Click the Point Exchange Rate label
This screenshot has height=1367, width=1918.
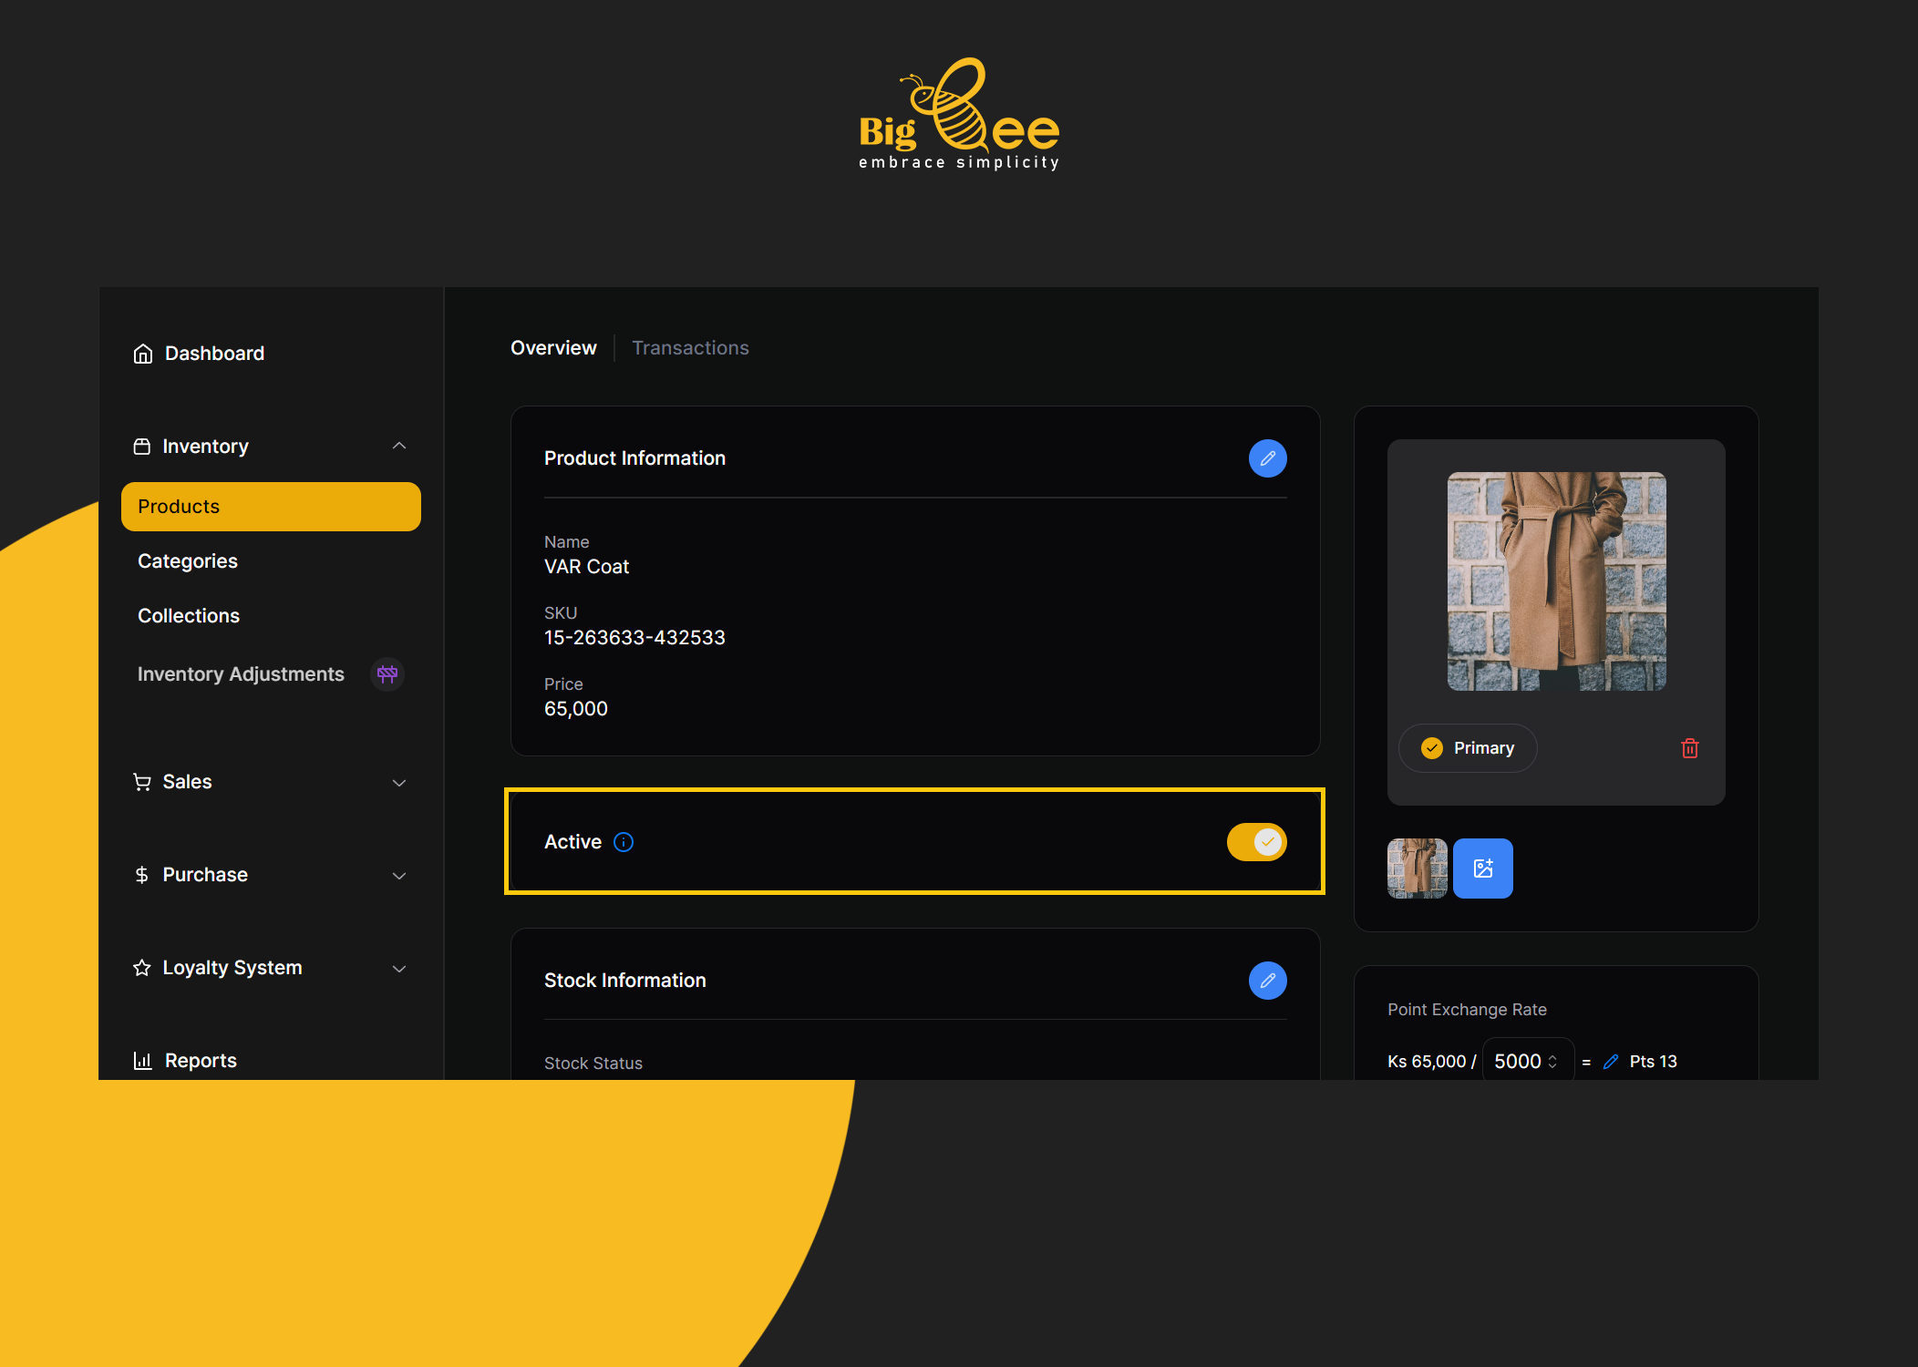coord(1467,1010)
